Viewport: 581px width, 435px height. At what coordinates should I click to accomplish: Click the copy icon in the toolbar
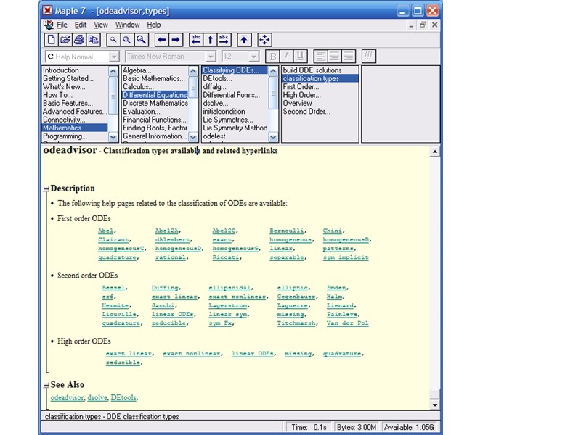coord(94,40)
